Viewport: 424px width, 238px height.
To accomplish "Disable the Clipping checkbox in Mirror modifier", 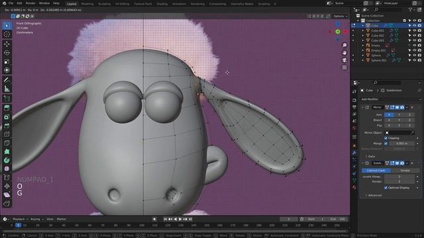I will [386, 138].
